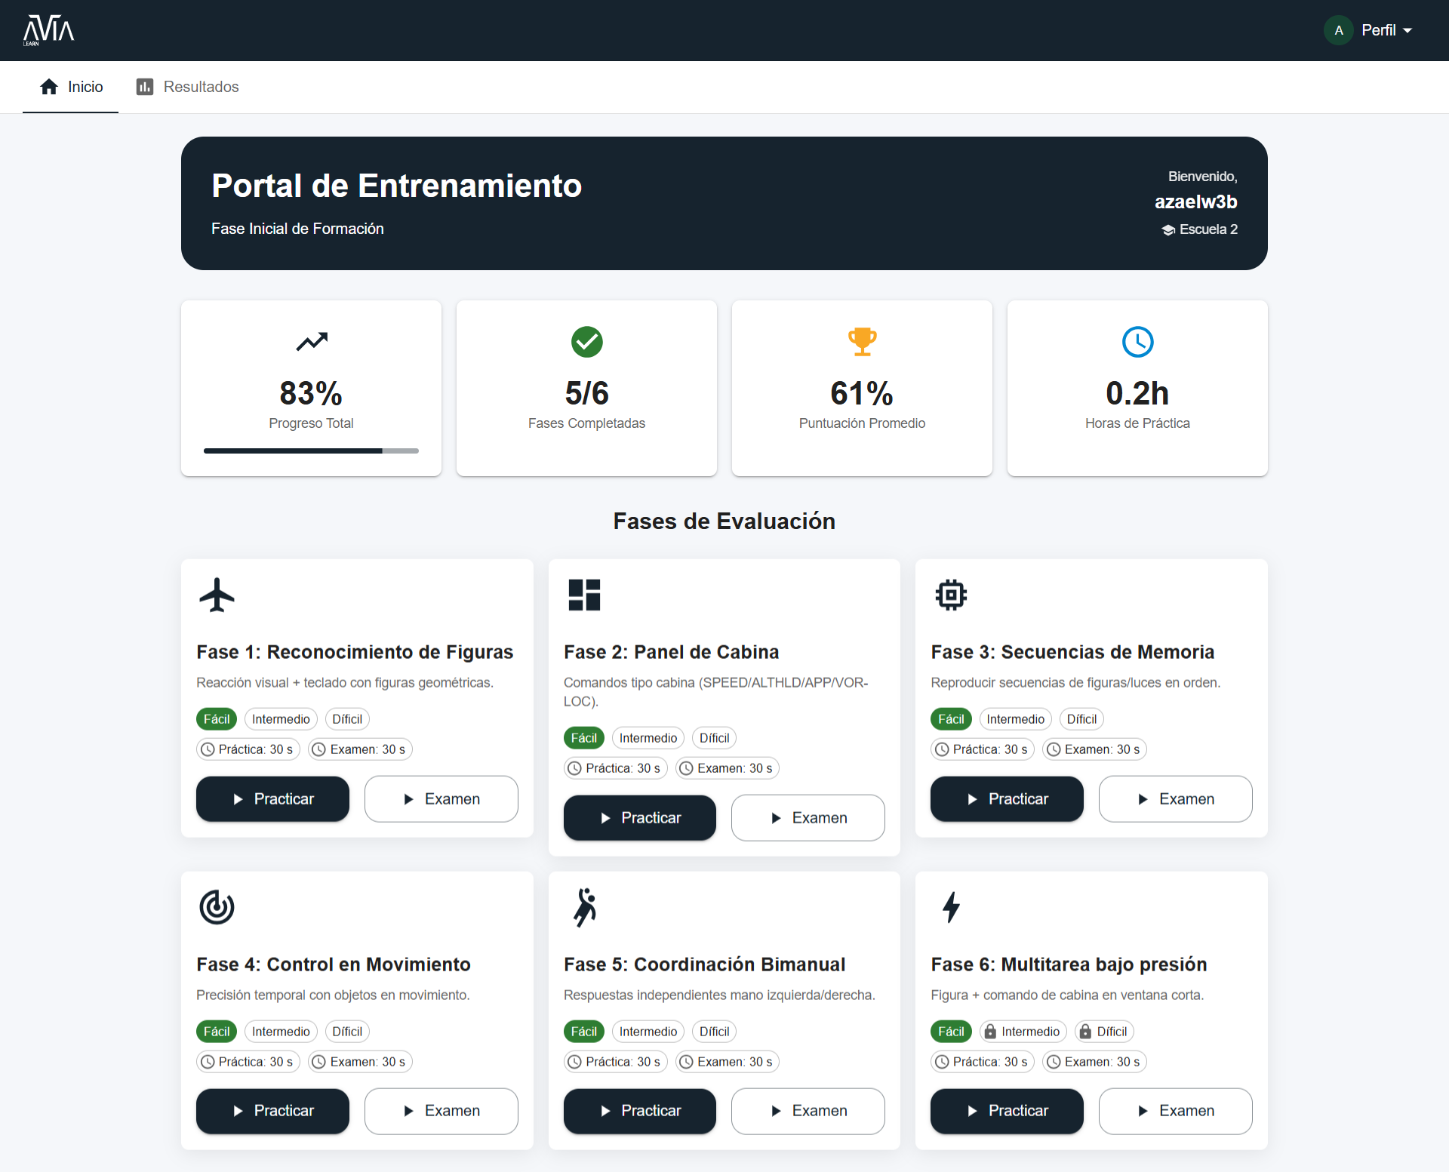
Task: Click the spiral target icon on Fase 4
Action: pos(217,907)
